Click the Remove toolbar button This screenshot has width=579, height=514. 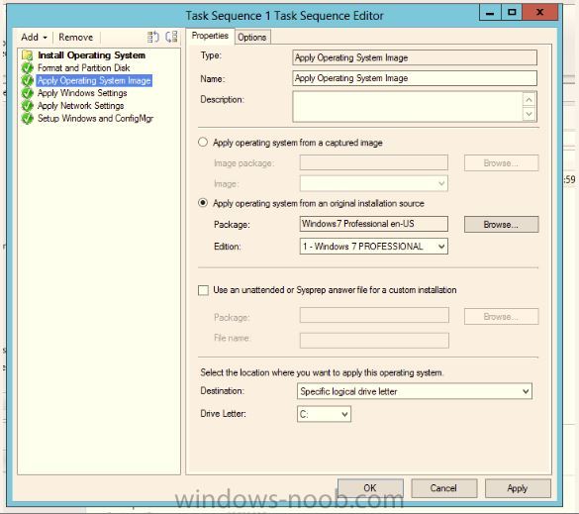(75, 38)
